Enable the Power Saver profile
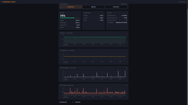Image resolution: width=188 pixels, height=105 pixels. click(116, 7)
